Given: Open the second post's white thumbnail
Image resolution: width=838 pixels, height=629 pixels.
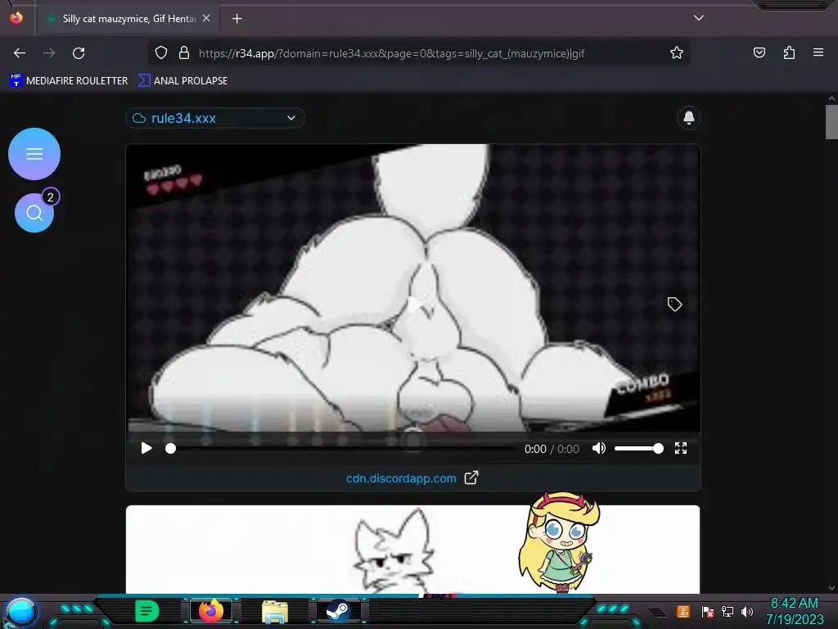Looking at the screenshot, I should click(412, 550).
